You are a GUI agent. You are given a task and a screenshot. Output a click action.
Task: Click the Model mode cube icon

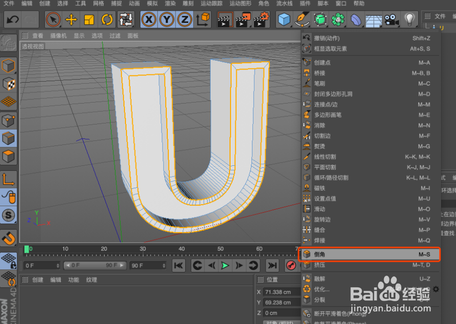coord(8,65)
